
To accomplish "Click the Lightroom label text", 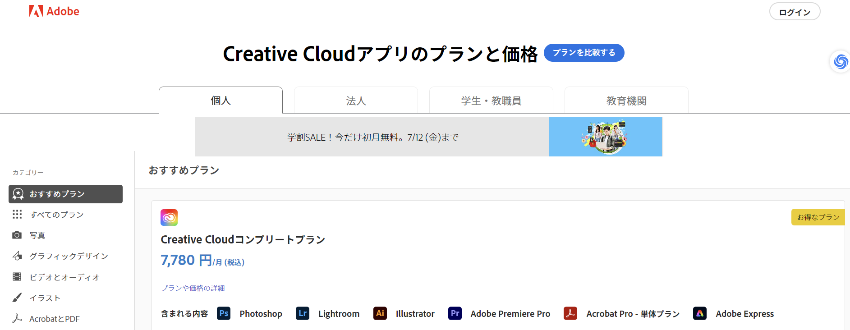I will coord(339,314).
